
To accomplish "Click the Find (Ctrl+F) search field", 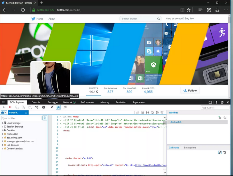I will [214, 108].
